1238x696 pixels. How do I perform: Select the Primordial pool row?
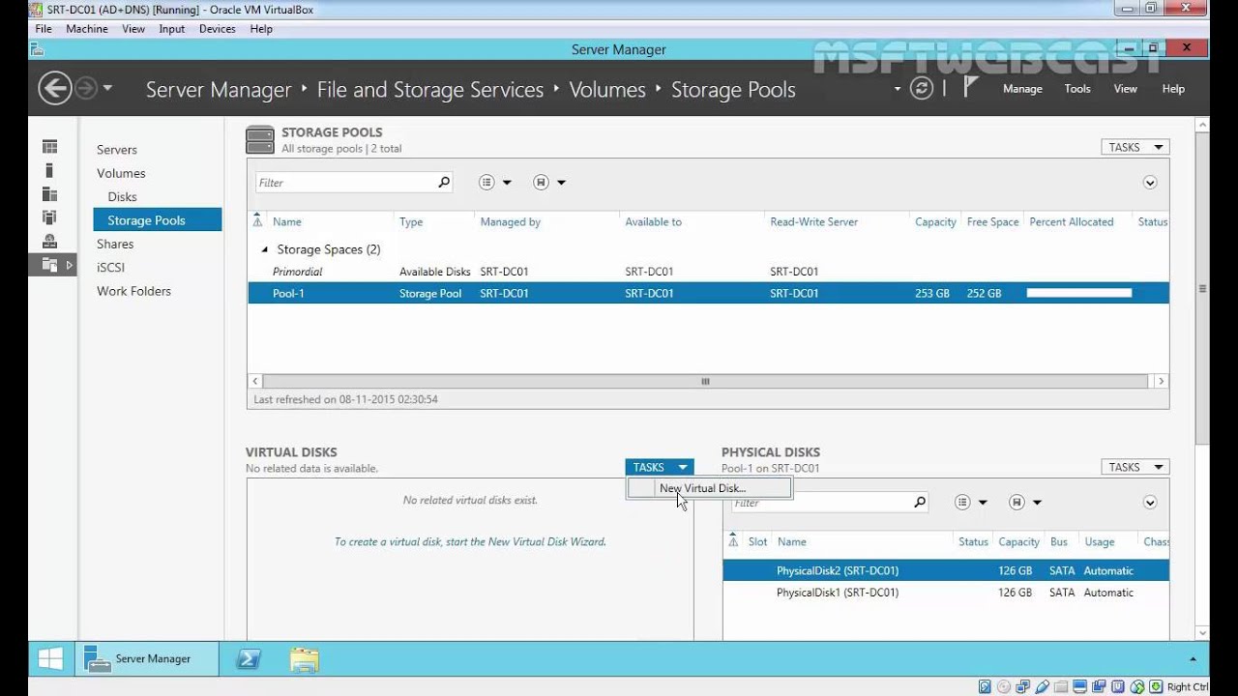[x=708, y=272]
